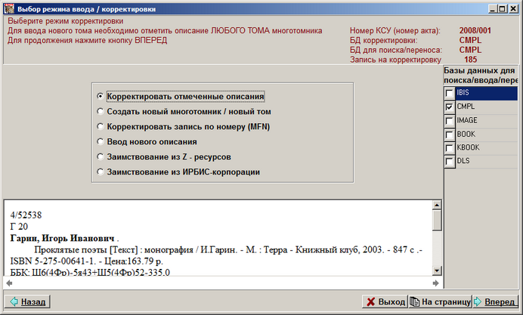Uncheck the CMPL database checkbox
523x315 pixels.
tap(449, 107)
